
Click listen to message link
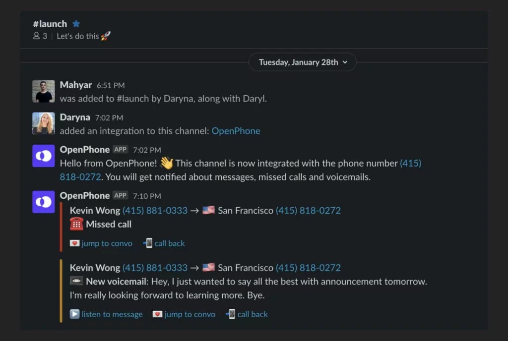pyautogui.click(x=112, y=314)
